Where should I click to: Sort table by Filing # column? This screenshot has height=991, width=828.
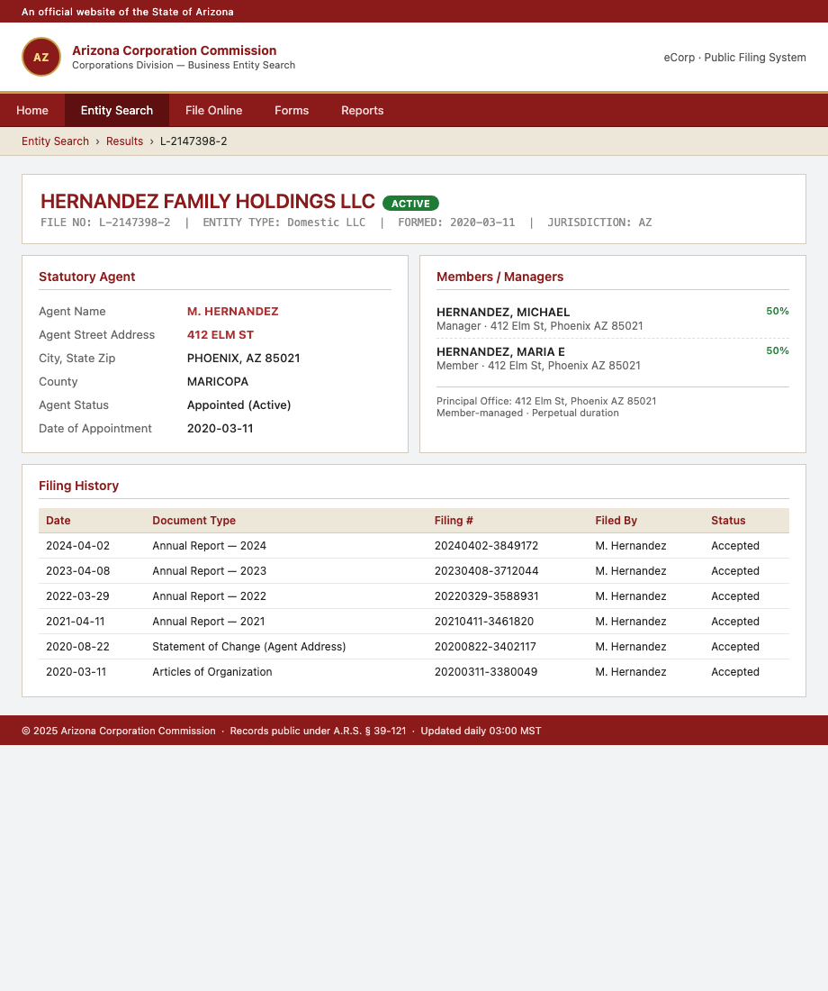(454, 521)
